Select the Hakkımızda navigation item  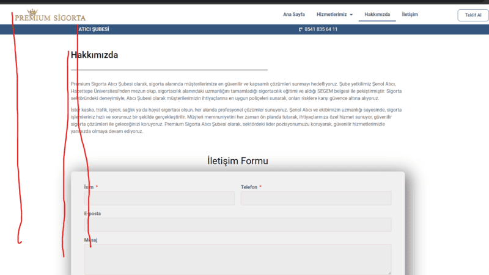(x=377, y=14)
